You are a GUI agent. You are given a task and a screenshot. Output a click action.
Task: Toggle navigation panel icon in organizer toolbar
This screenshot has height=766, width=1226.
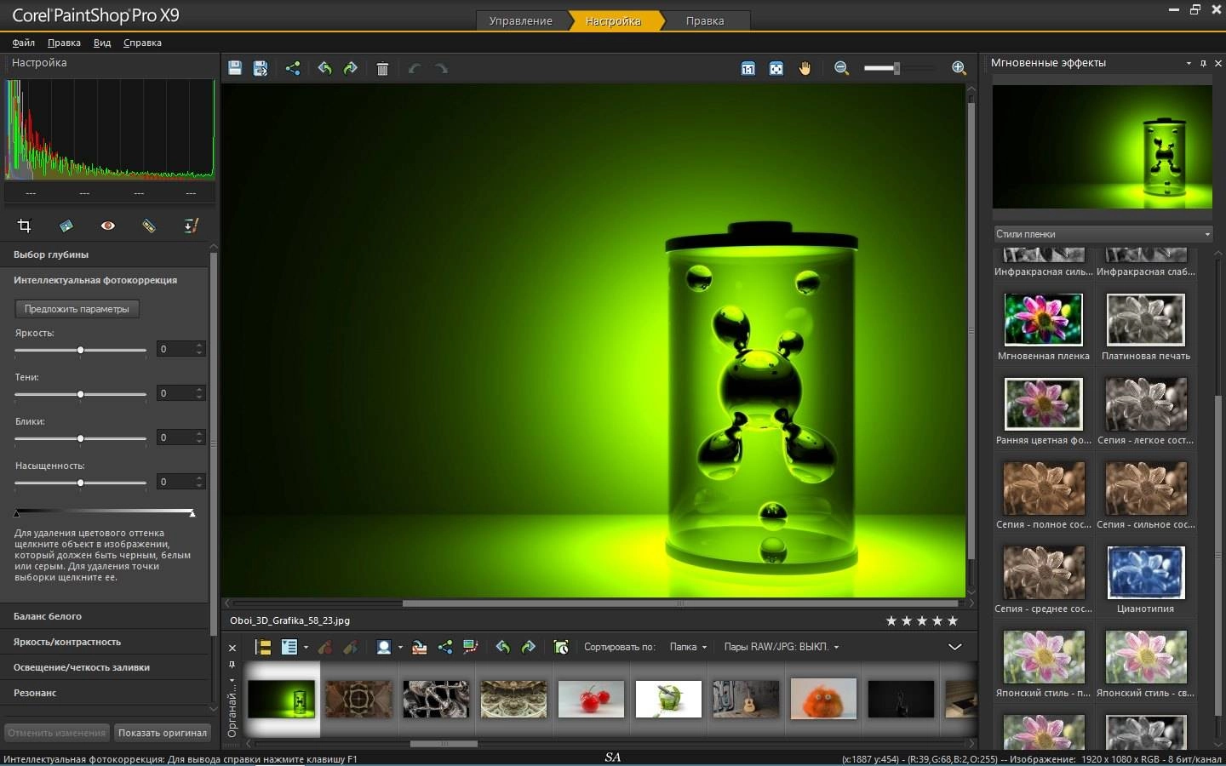click(x=263, y=647)
